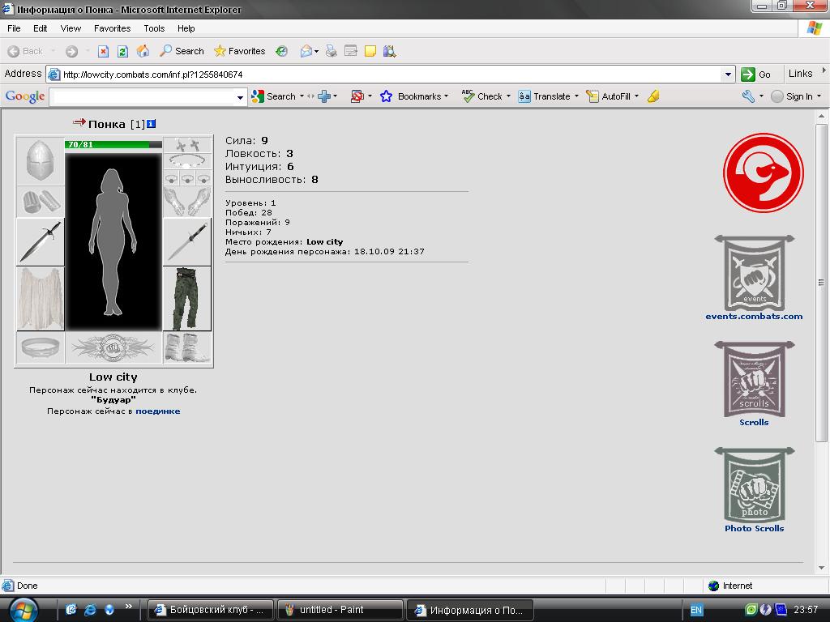Follow the поединке link
This screenshot has width=830, height=622.
pyautogui.click(x=158, y=411)
